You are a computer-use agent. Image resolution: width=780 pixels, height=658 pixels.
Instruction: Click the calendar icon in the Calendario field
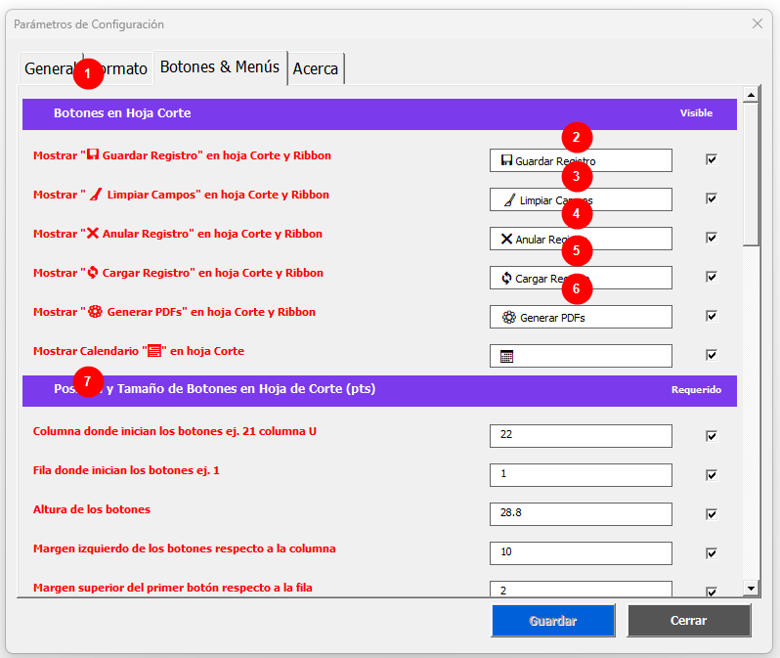click(506, 356)
